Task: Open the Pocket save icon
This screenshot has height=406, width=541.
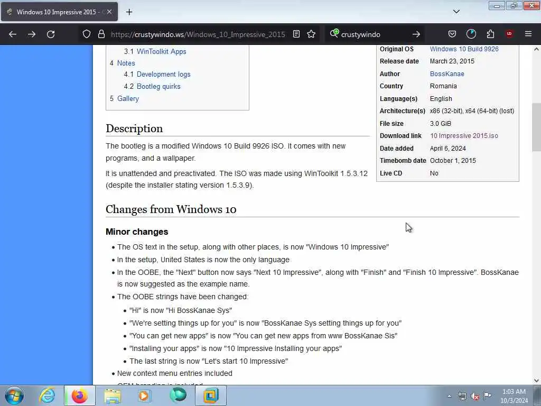Action: click(x=452, y=34)
